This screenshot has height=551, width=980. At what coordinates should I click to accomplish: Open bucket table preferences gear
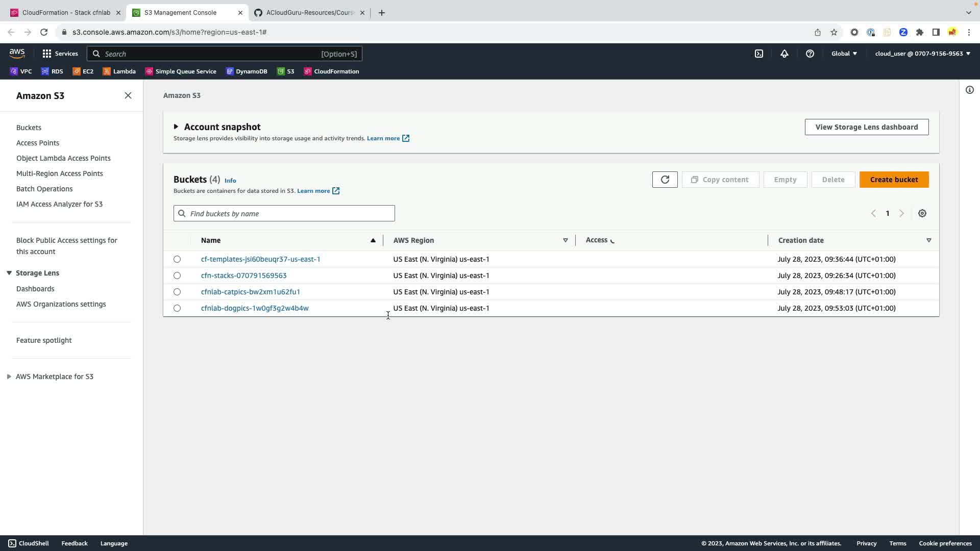922,214
